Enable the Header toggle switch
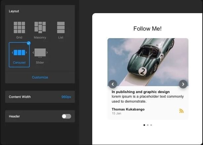The image size is (203, 145). [x=66, y=116]
